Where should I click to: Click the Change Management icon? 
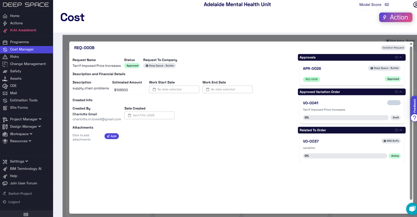coord(5,64)
